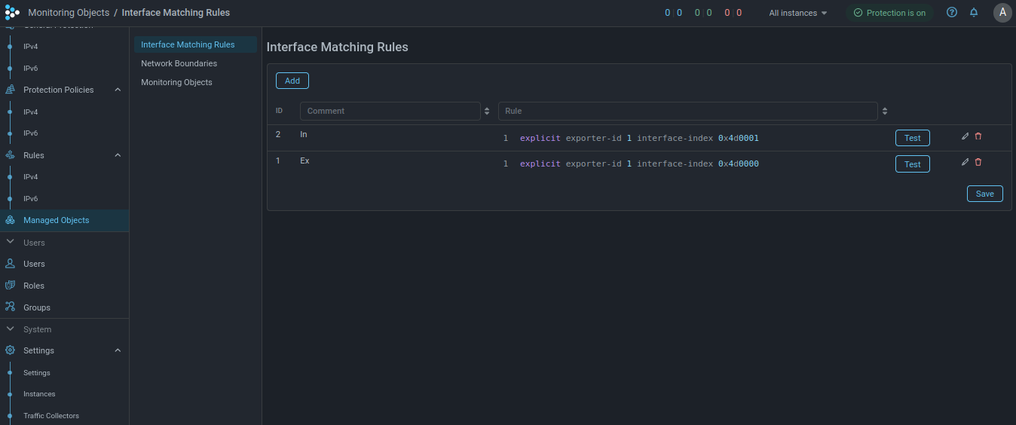Select Monitoring Objects in submenu

click(x=176, y=82)
